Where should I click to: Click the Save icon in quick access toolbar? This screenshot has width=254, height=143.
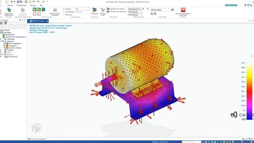18,2
